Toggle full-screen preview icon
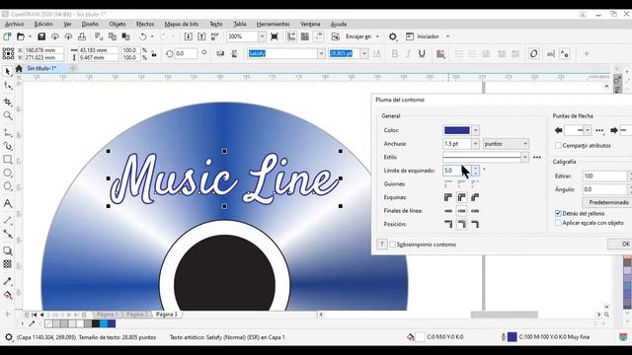This screenshot has height=355, width=632. pyautogui.click(x=275, y=36)
